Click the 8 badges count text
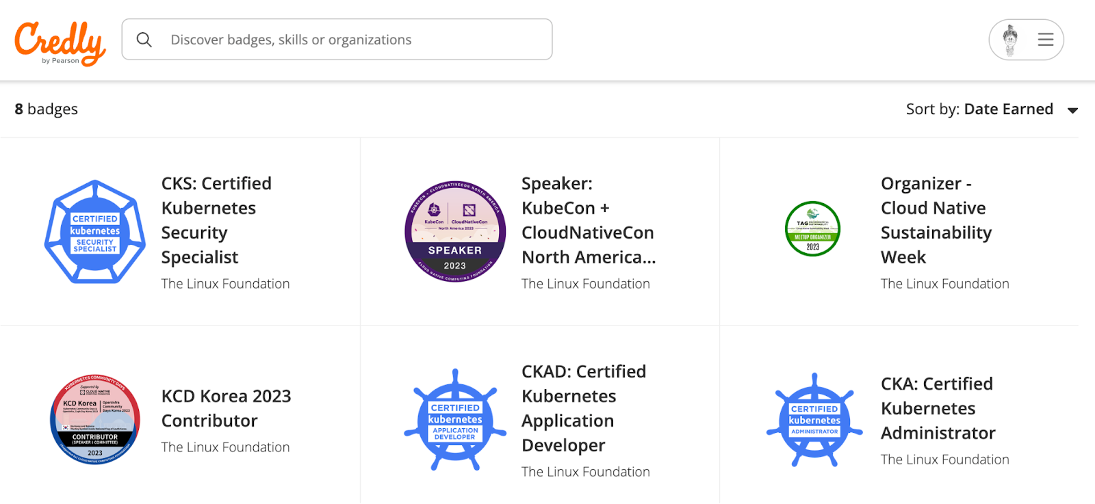The height and width of the screenshot is (504, 1095). [x=47, y=109]
